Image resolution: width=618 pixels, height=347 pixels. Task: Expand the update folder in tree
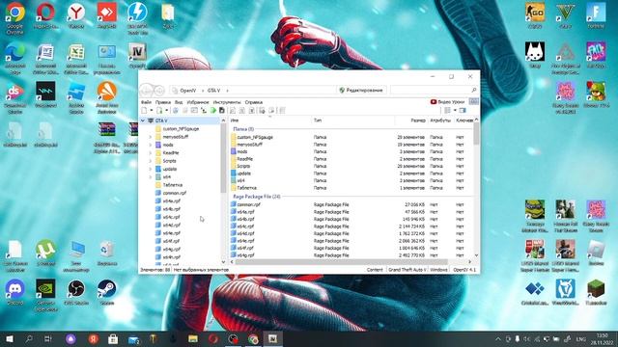coord(151,169)
